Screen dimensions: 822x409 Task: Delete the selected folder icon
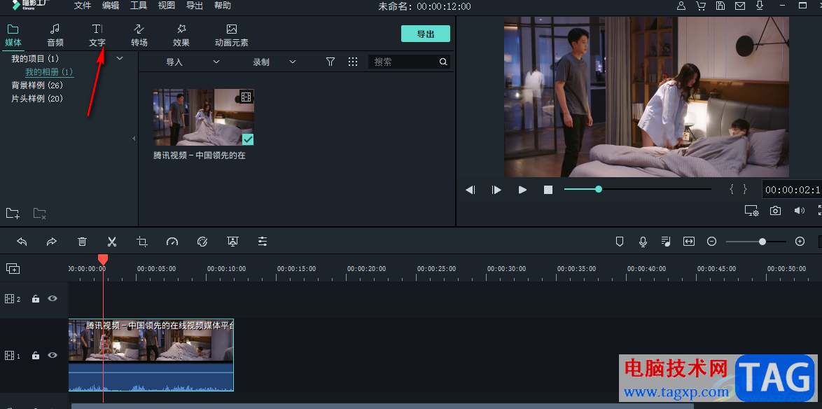tap(40, 213)
